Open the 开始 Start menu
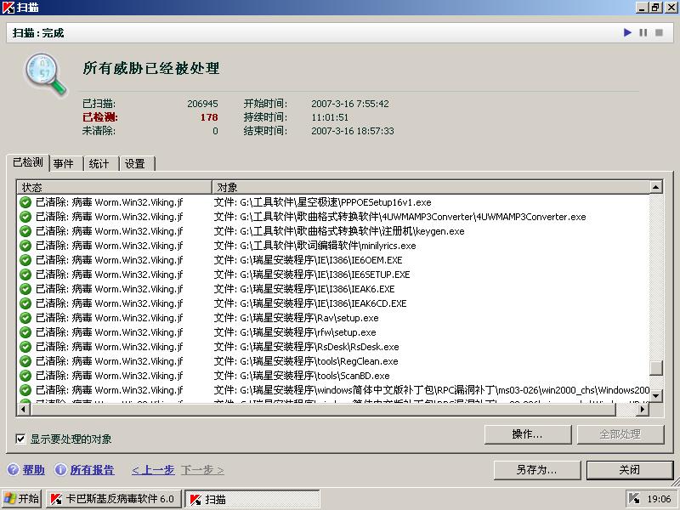Image resolution: width=680 pixels, height=510 pixels. point(21,499)
